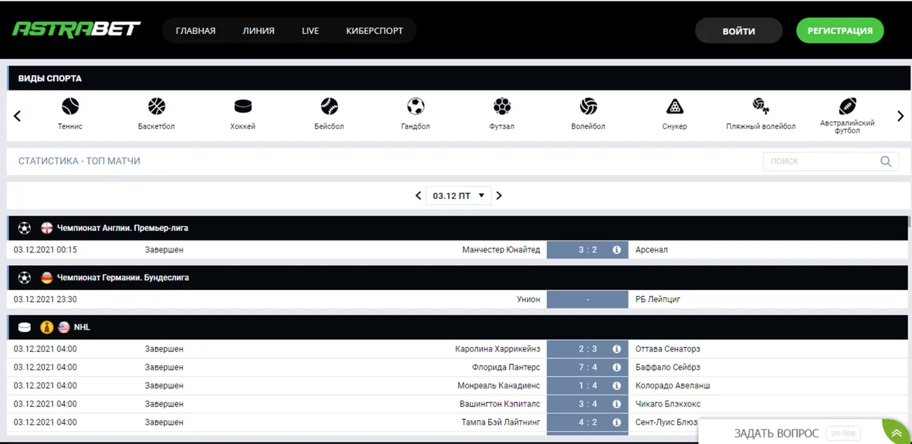This screenshot has width=912, height=444.
Task: Open the Футзал sport category
Action: (x=502, y=106)
